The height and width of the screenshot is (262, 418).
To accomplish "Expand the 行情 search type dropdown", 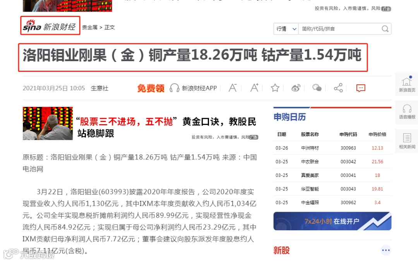I will (286, 29).
